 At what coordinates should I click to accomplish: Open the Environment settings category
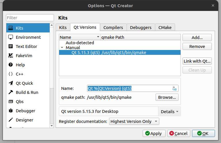pyautogui.click(x=28, y=37)
